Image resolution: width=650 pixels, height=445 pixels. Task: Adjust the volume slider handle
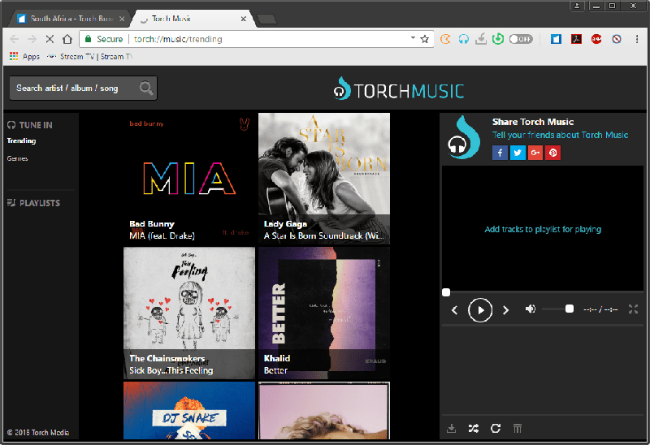click(570, 309)
